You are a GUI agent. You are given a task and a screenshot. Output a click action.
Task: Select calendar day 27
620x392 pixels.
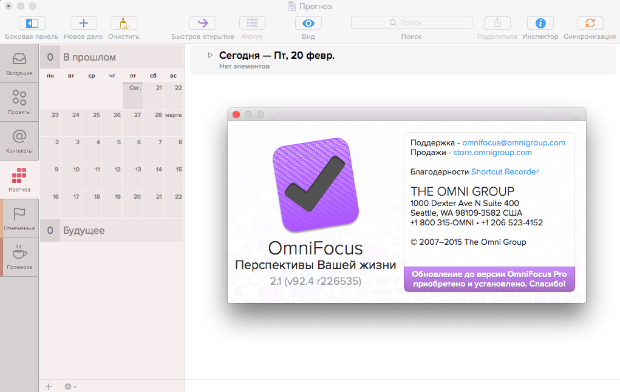point(132,123)
